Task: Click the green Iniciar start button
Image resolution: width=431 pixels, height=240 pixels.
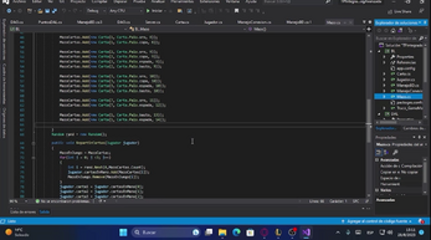Action: 155,11
